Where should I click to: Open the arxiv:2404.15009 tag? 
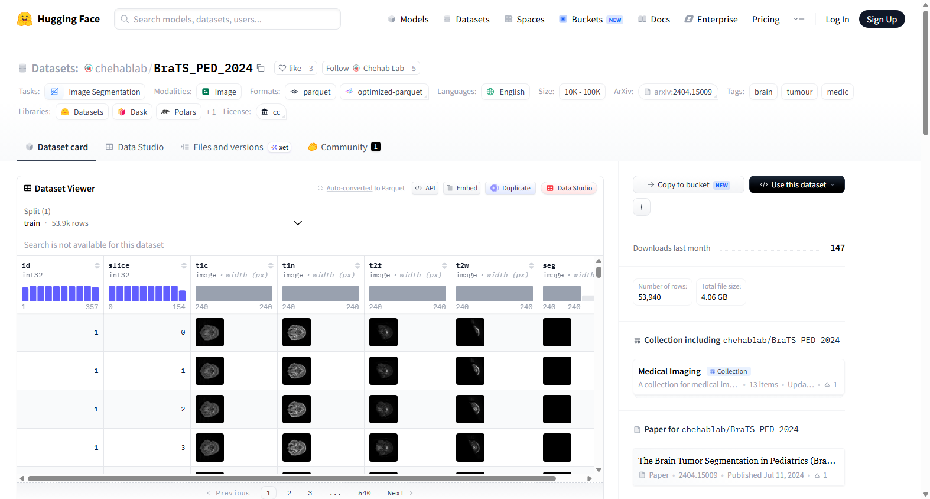tap(678, 92)
